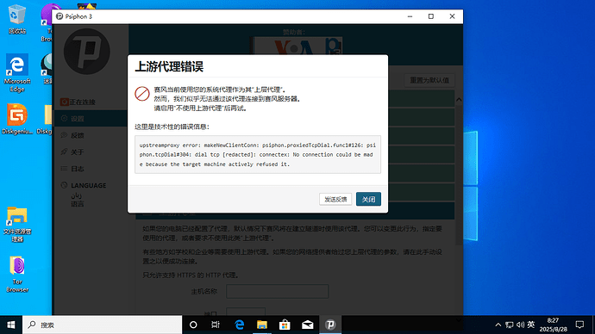Close the upstream proxy error dialog via 关闭
595x334 pixels.
(368, 199)
